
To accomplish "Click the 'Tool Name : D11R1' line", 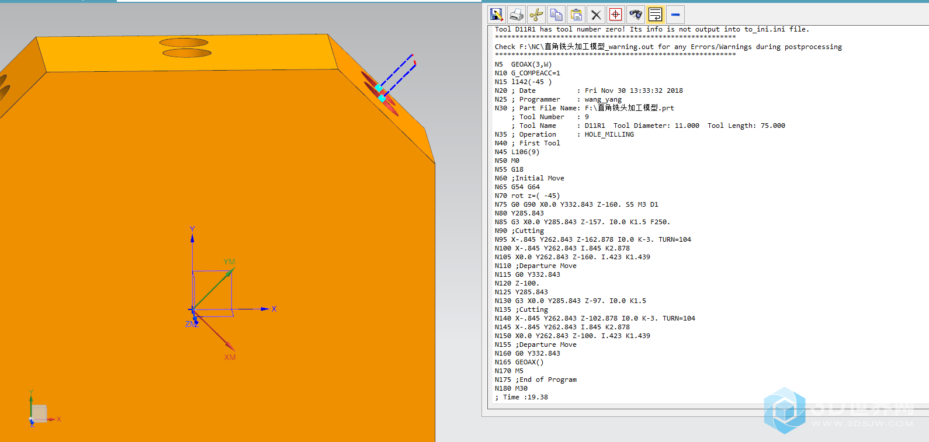I will click(x=648, y=126).
